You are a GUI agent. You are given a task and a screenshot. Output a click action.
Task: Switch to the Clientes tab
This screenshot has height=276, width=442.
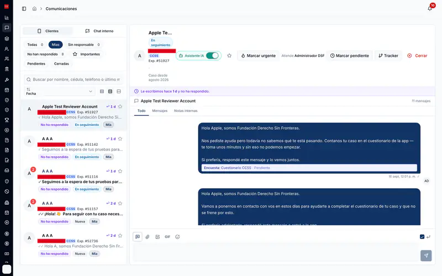tap(48, 31)
